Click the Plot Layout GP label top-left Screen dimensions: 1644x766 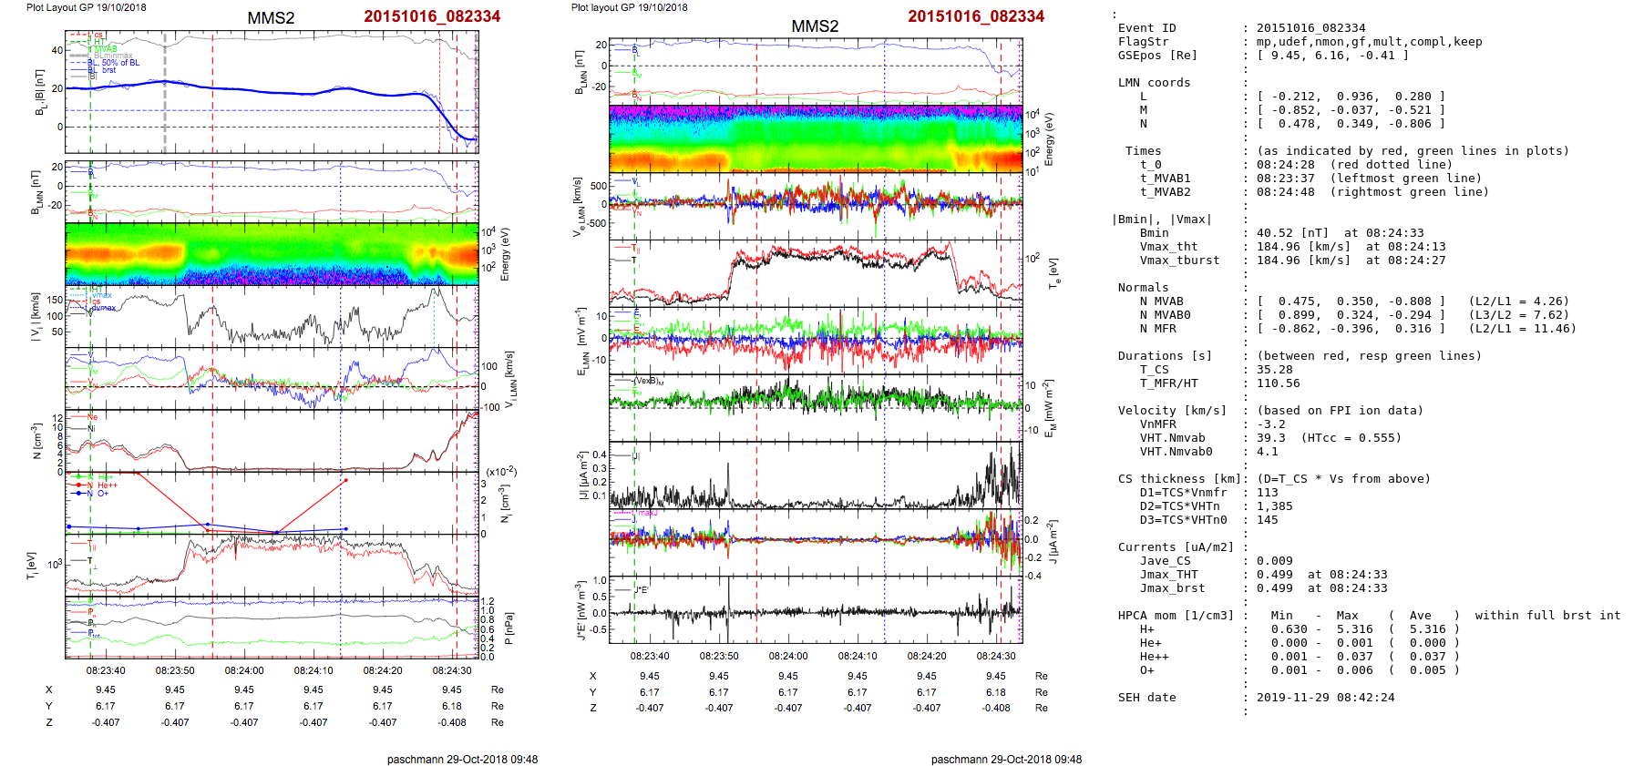(x=86, y=7)
